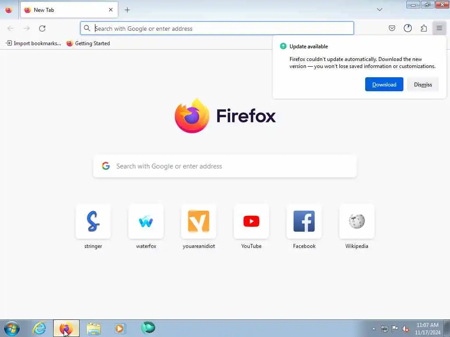Open the Firefox account icon in the toolbar
Image resolution: width=450 pixels, height=337 pixels.
click(x=408, y=28)
